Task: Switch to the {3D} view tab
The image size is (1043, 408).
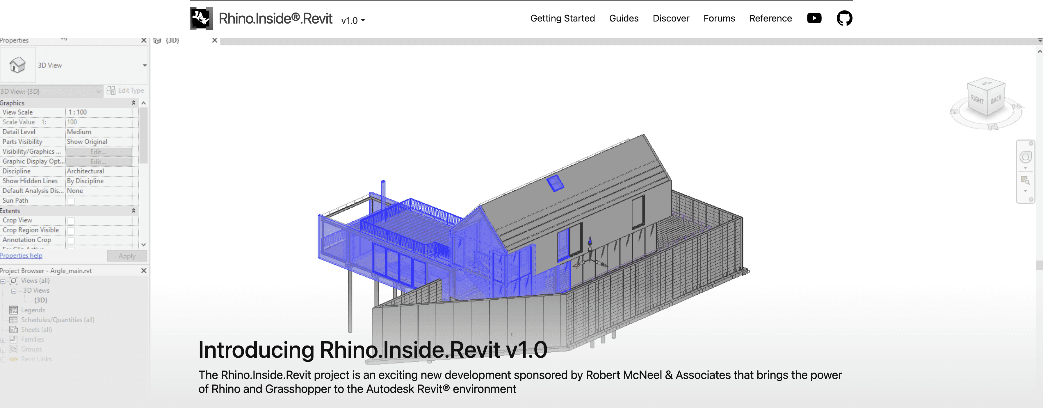Action: click(x=172, y=40)
